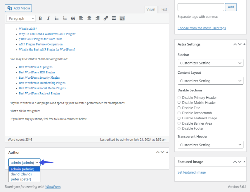Click the Author select dropdown
The image size is (250, 192).
[x=24, y=163]
